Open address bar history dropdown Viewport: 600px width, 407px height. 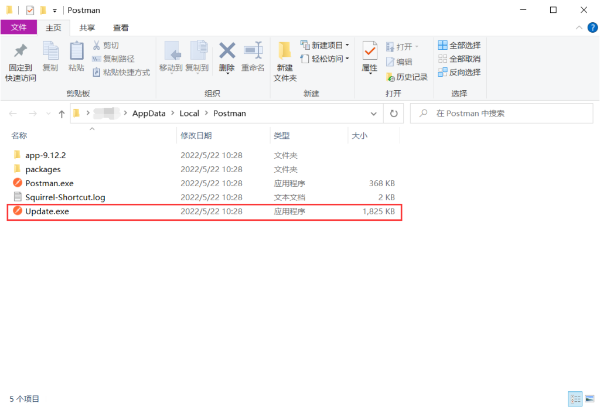tap(373, 114)
